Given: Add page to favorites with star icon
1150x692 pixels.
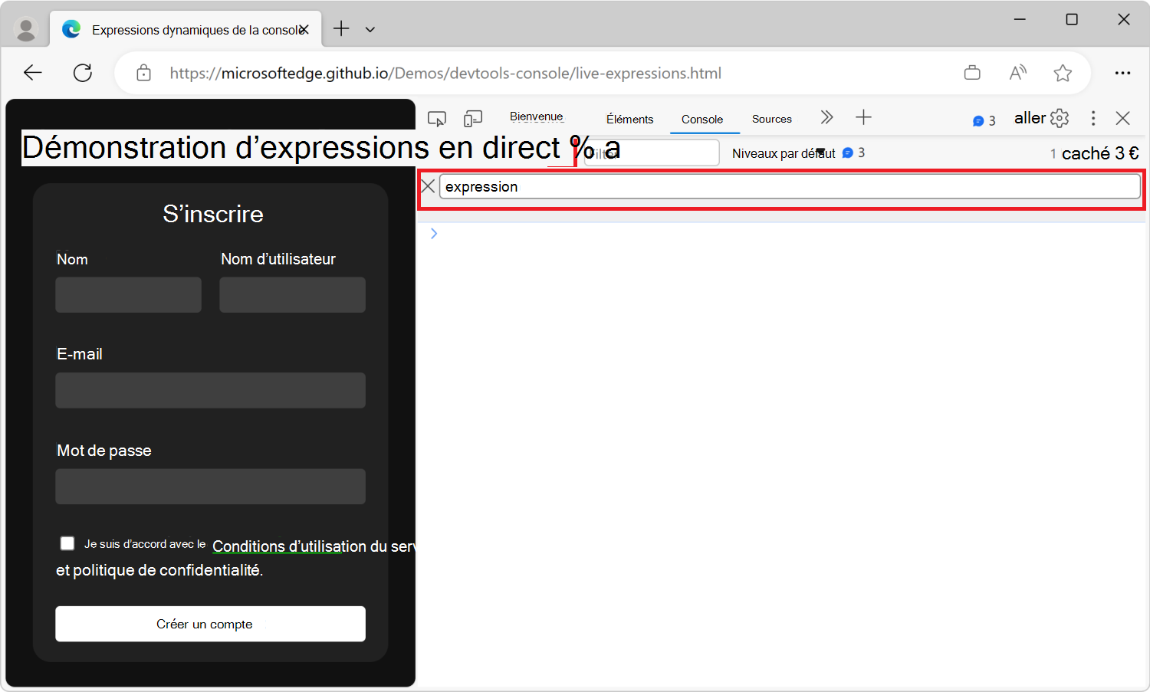Looking at the screenshot, I should [1063, 72].
